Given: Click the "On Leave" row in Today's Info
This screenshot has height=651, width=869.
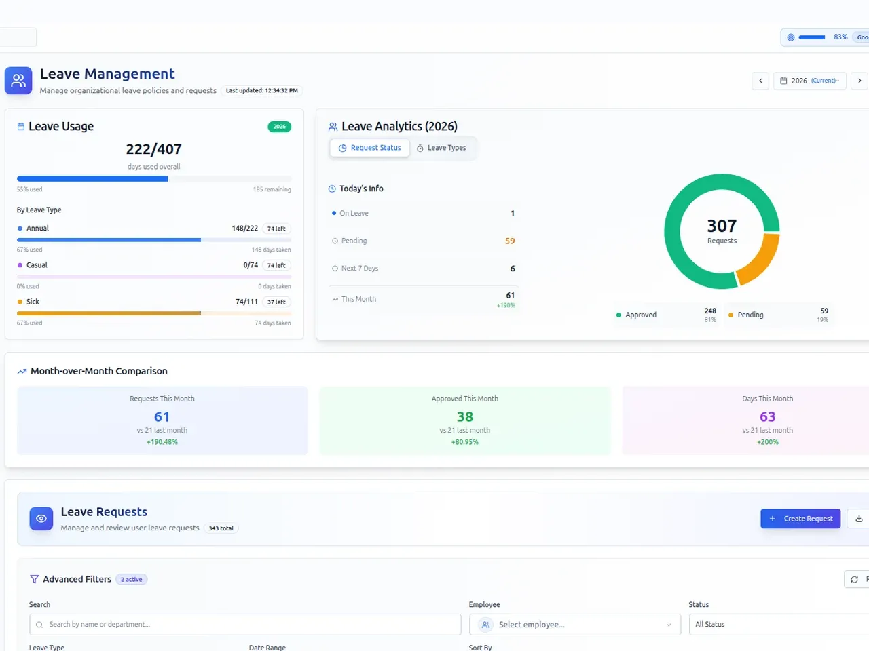Looking at the screenshot, I should coord(423,214).
